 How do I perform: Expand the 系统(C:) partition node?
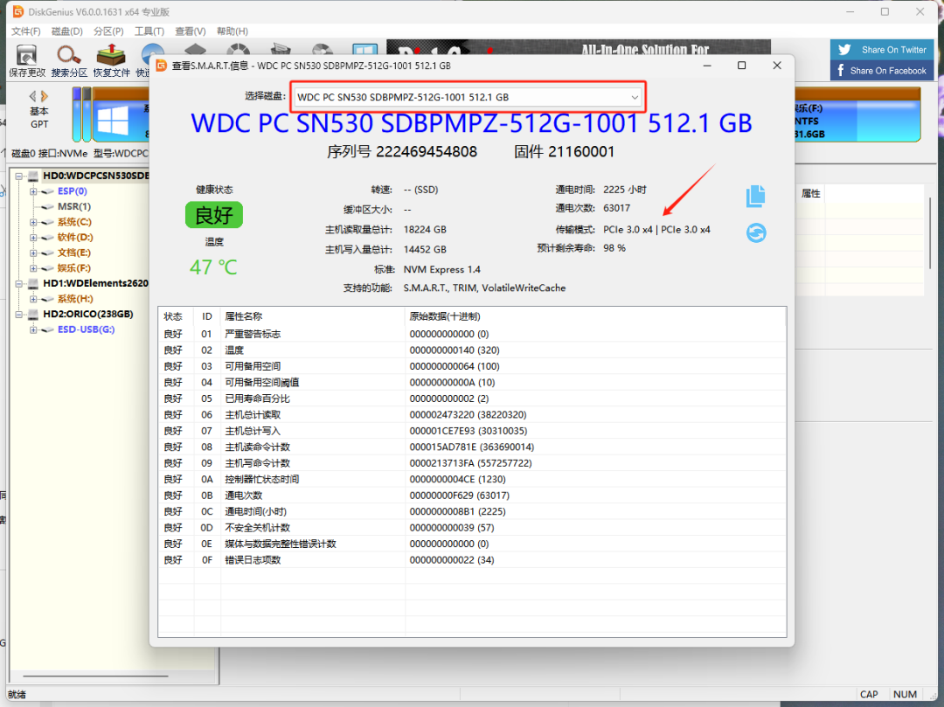pyautogui.click(x=33, y=222)
